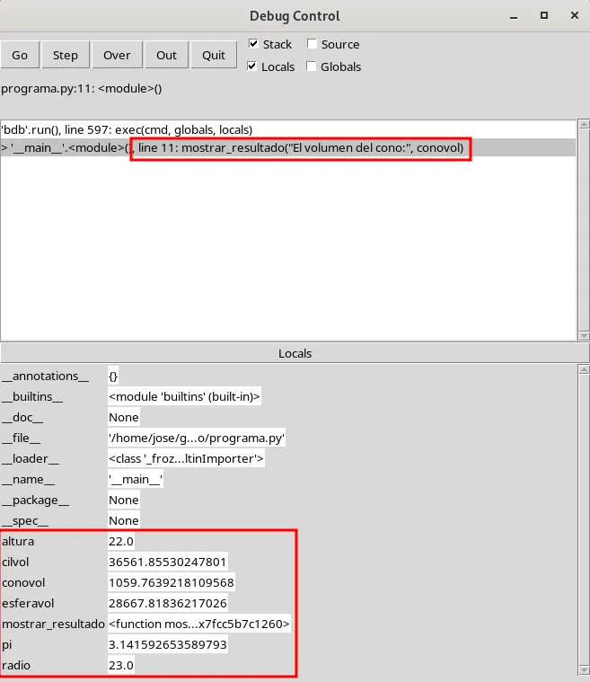This screenshot has height=682, width=590.
Task: Click the programa.py:11 status label
Action: coord(82,89)
